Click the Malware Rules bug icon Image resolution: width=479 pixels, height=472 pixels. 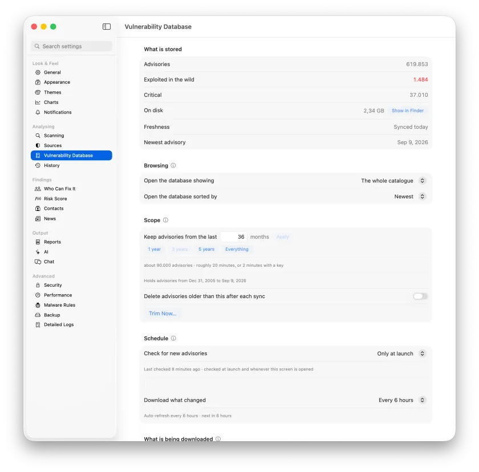(x=38, y=305)
